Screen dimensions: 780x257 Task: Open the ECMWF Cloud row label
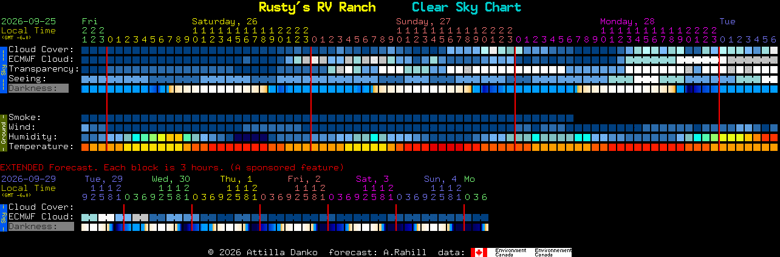coord(41,59)
